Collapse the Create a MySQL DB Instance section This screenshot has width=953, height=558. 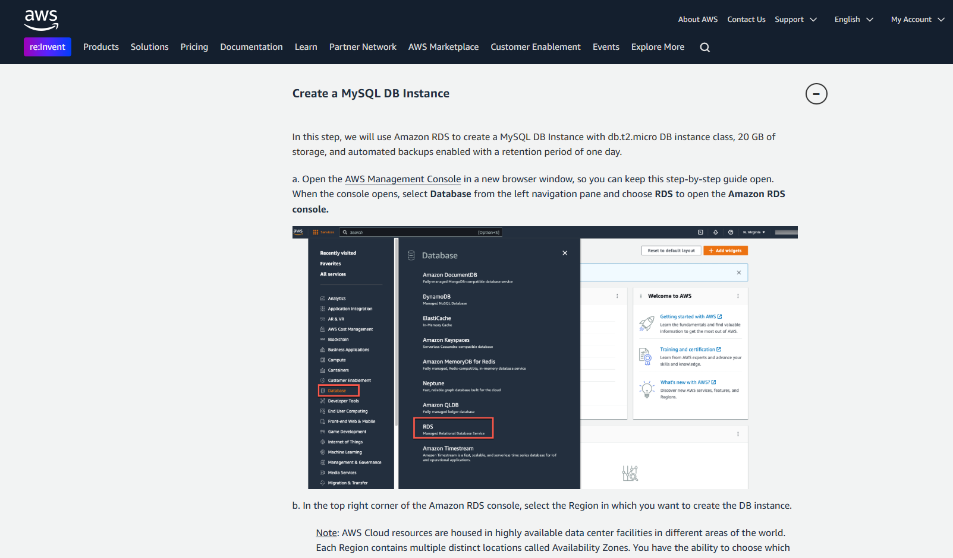coord(816,94)
